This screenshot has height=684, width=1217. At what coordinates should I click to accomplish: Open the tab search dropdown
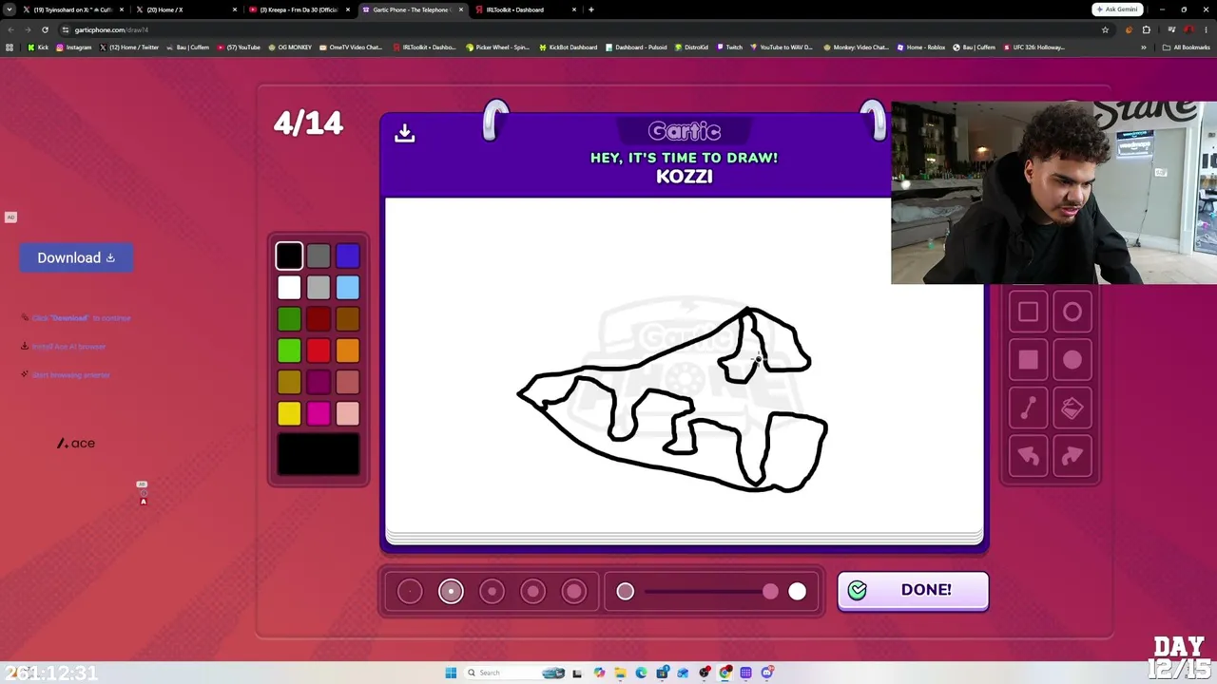click(x=10, y=9)
